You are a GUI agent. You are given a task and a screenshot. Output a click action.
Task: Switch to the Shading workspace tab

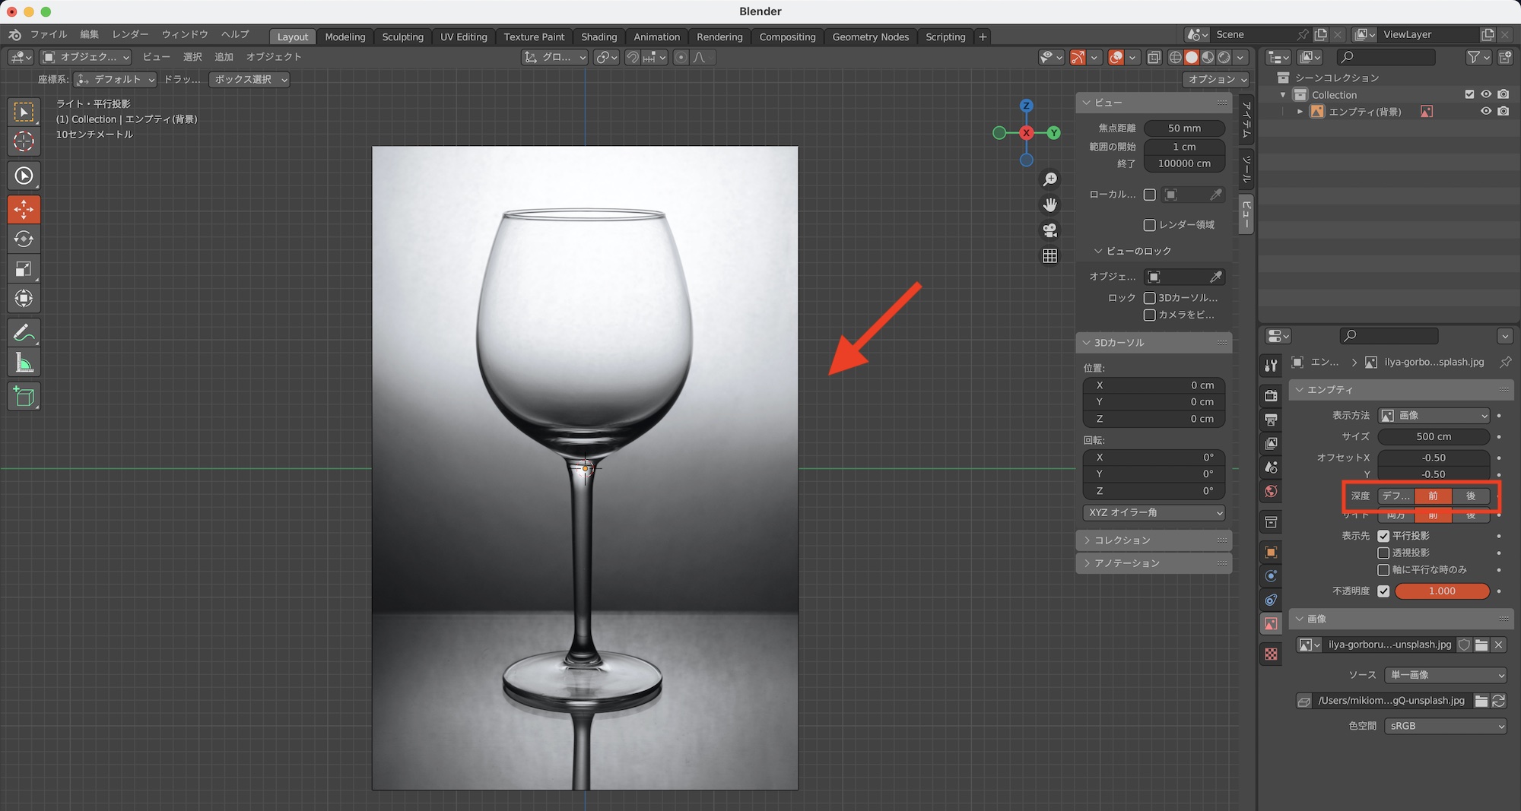coord(599,36)
